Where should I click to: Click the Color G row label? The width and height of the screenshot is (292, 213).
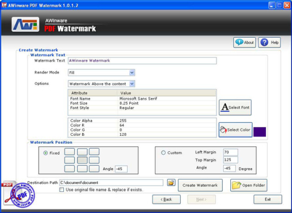pyautogui.click(x=77, y=130)
